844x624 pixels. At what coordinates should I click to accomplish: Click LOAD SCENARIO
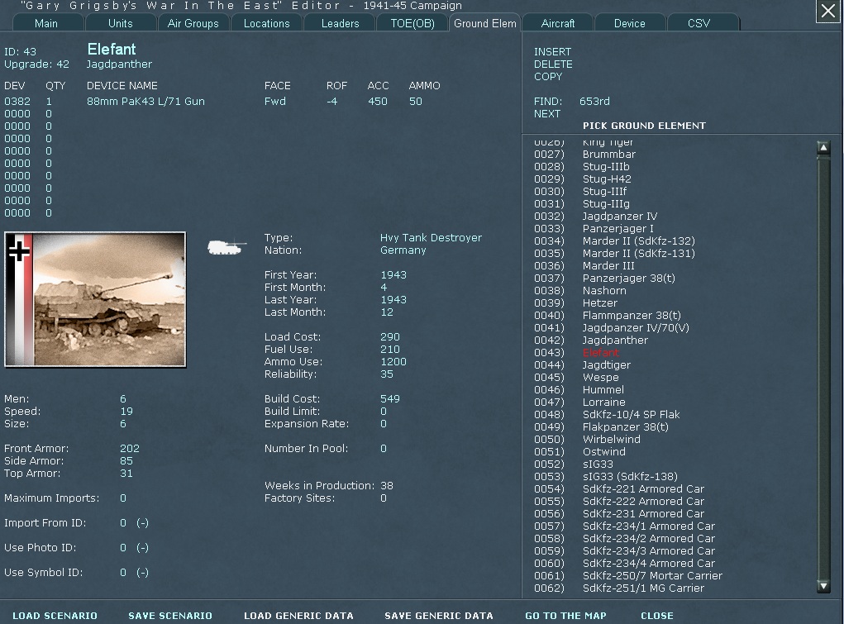55,616
